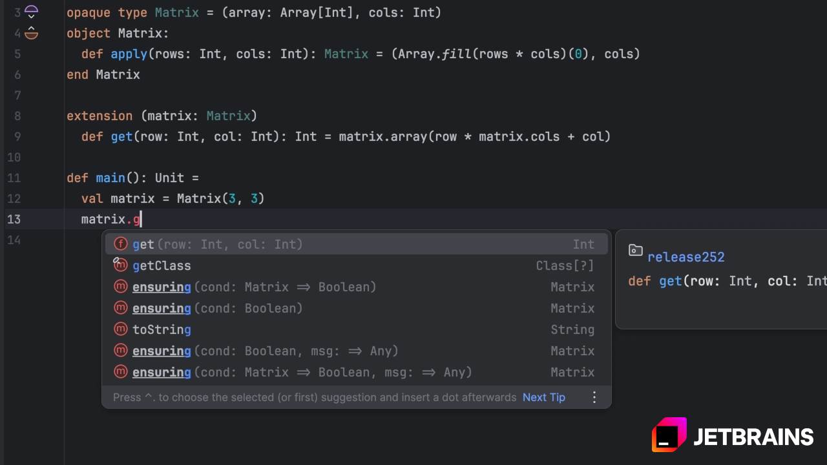Screen dimensions: 827x465
Task: Click the gutter icon on line 4
Action: tap(31, 33)
